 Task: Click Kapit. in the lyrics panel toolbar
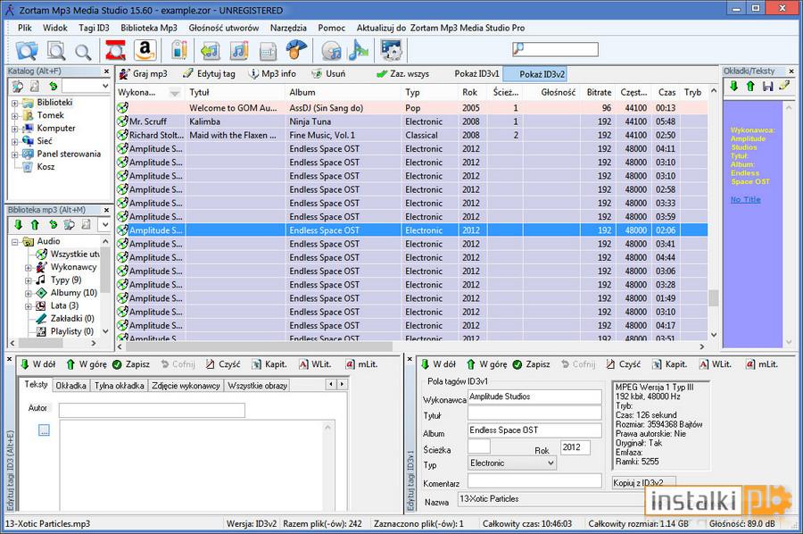point(269,364)
